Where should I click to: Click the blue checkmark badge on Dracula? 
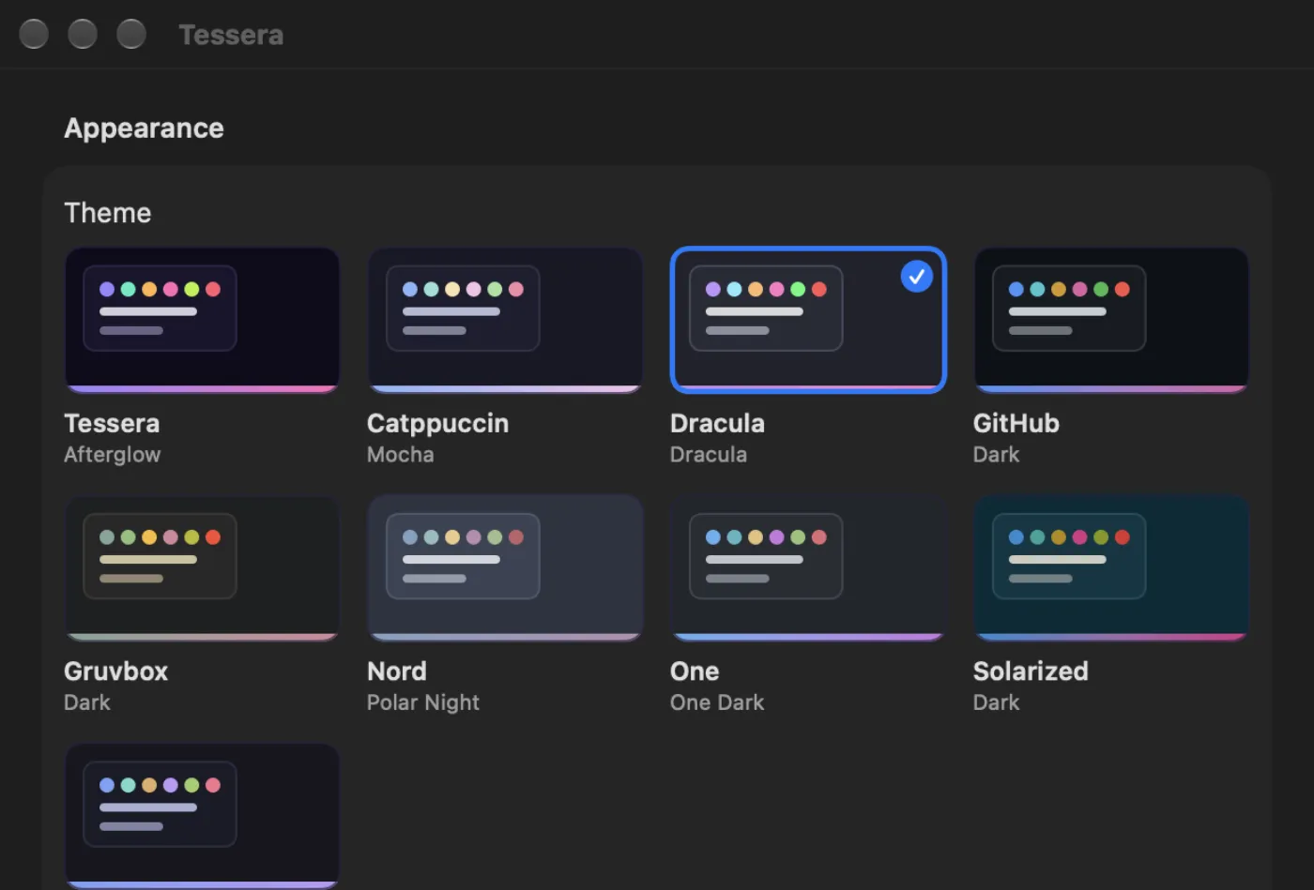click(917, 277)
